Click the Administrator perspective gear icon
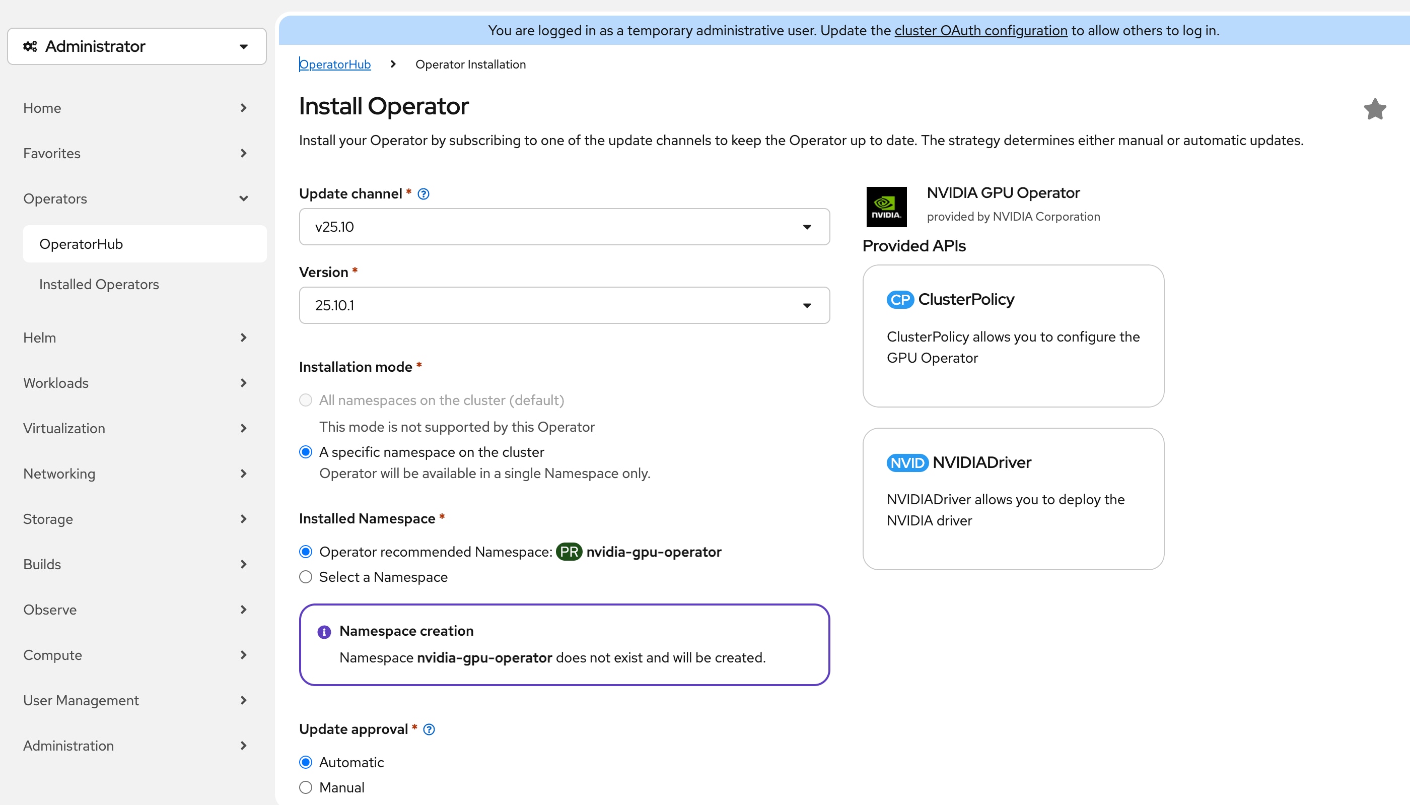Screen dimensions: 1410x805 click(x=30, y=46)
